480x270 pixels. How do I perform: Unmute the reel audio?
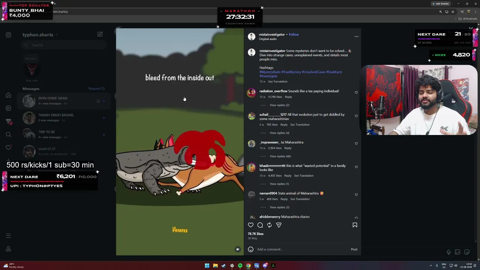pos(237,249)
